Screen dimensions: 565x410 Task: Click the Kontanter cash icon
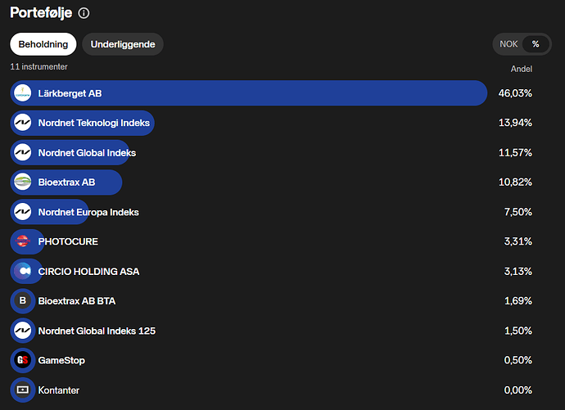[x=23, y=390]
